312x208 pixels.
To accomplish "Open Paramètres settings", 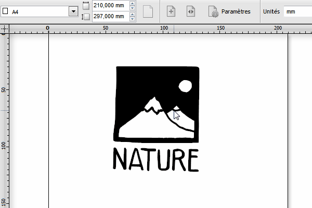I will [229, 11].
